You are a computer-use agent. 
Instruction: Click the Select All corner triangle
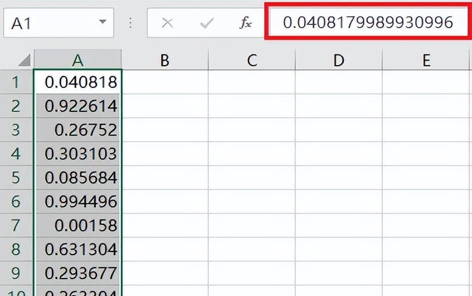[x=24, y=60]
